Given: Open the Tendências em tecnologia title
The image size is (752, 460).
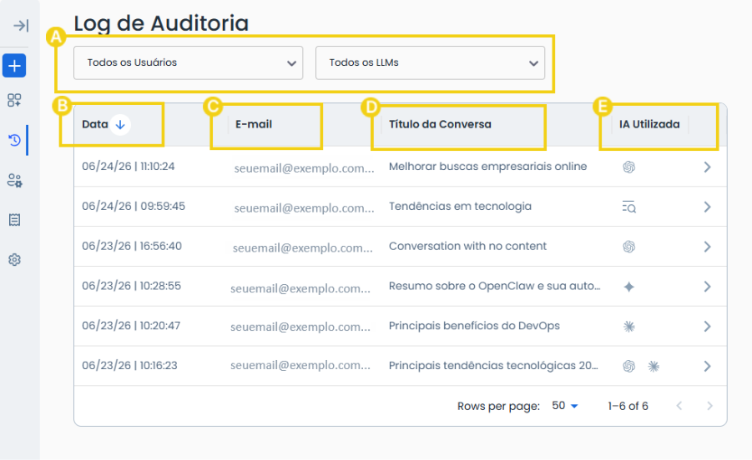Looking at the screenshot, I should click(x=460, y=207).
